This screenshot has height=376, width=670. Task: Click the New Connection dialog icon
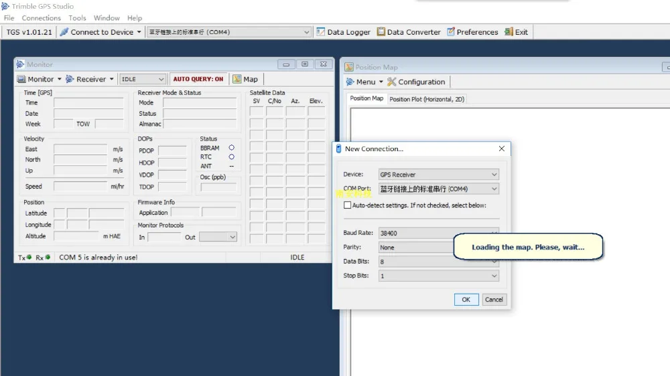tap(338, 149)
